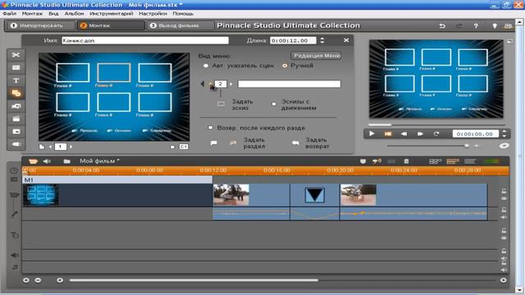Viewport: 525px width, 295px height.
Task: Switch to Импортировать tab
Action: [x=41, y=25]
